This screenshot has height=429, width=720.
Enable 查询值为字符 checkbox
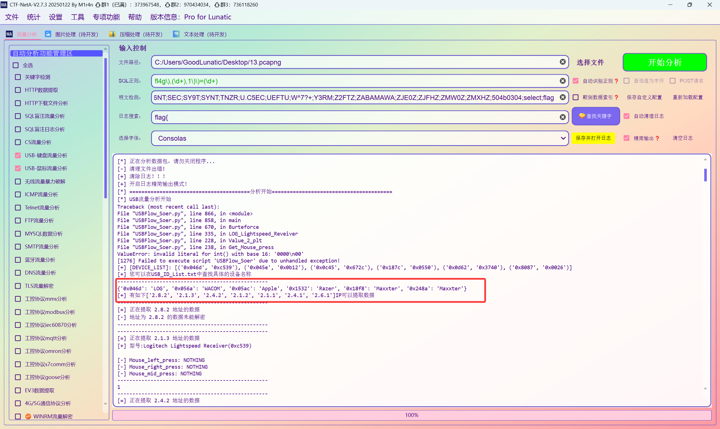(627, 81)
